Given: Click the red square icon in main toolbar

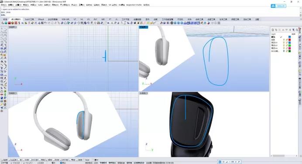Looking at the screenshot, I should (x=9, y=23).
